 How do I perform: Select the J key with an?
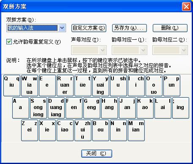click(127, 108)
